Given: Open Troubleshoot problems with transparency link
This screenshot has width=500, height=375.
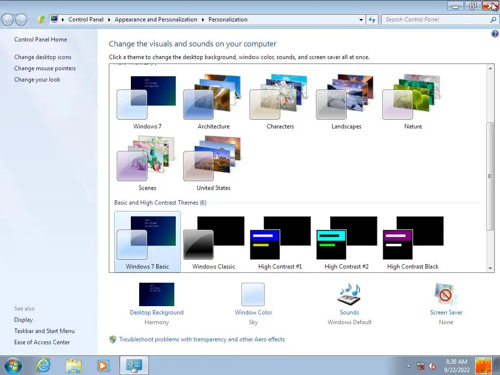Looking at the screenshot, I should pyautogui.click(x=202, y=339).
